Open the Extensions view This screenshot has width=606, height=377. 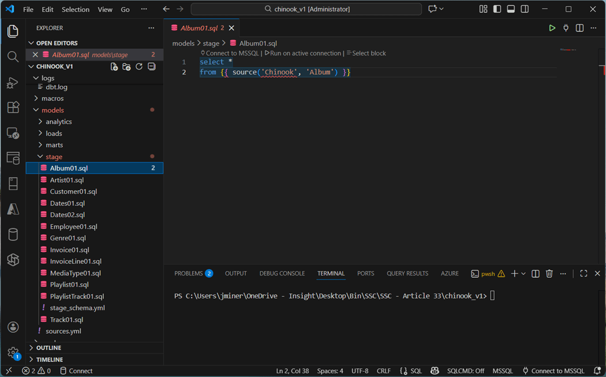[x=13, y=108]
